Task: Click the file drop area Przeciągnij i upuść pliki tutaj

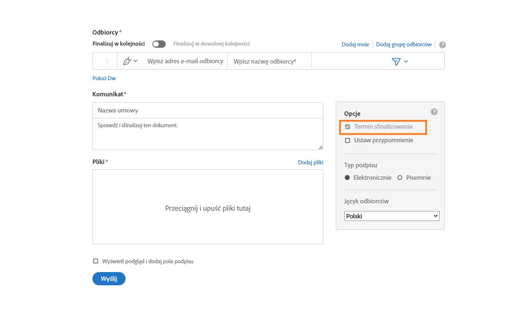Action: click(208, 207)
